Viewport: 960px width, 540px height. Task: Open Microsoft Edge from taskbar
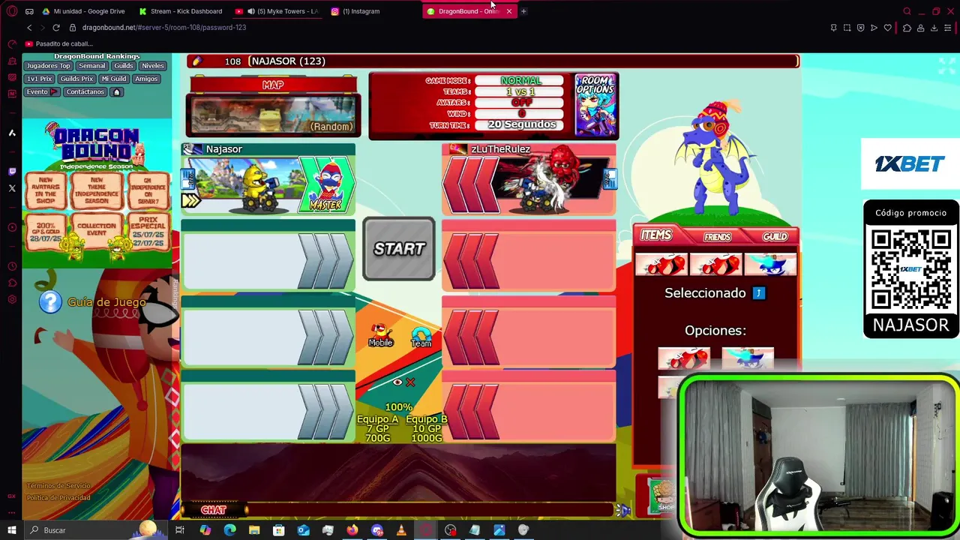click(229, 530)
